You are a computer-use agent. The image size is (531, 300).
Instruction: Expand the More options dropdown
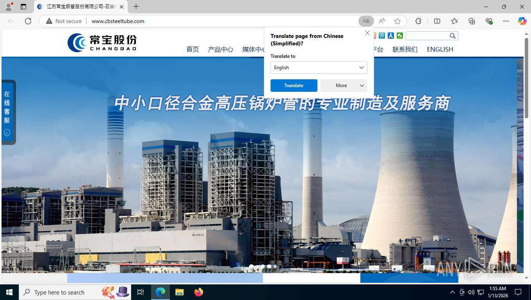tap(344, 86)
